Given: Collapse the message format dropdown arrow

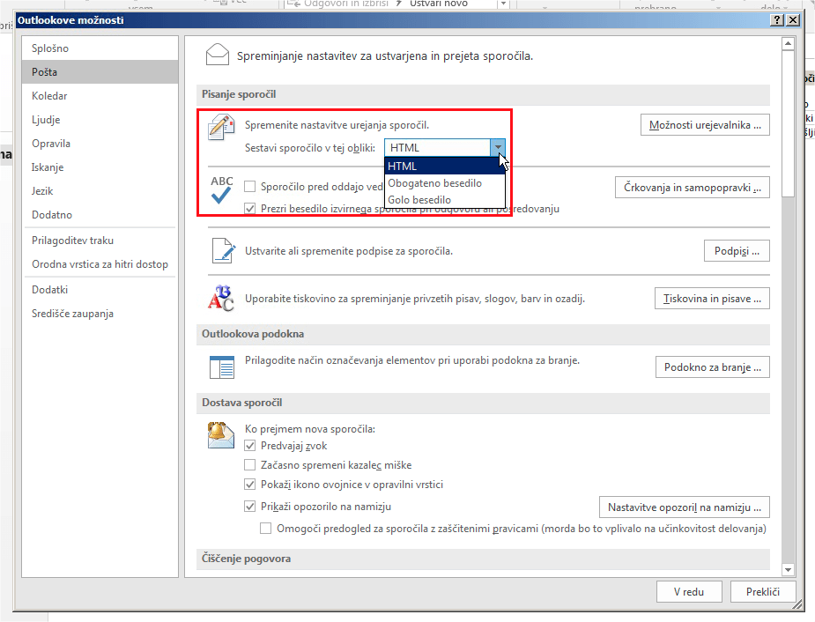Looking at the screenshot, I should click(498, 148).
